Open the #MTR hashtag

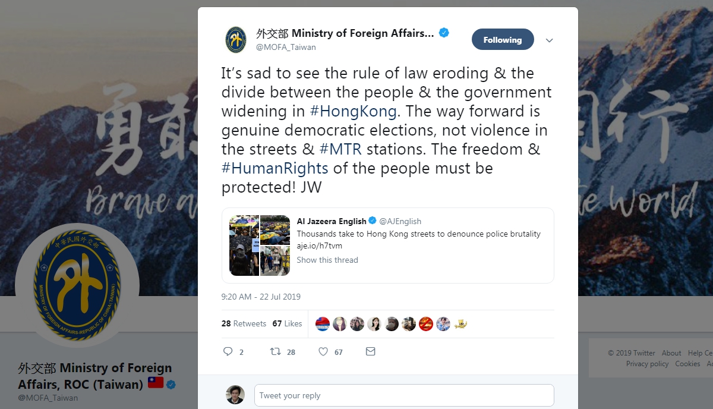(x=340, y=149)
